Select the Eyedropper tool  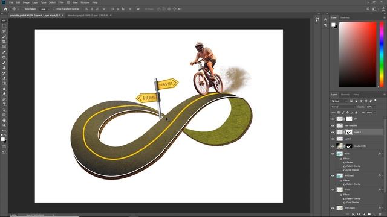4,52
